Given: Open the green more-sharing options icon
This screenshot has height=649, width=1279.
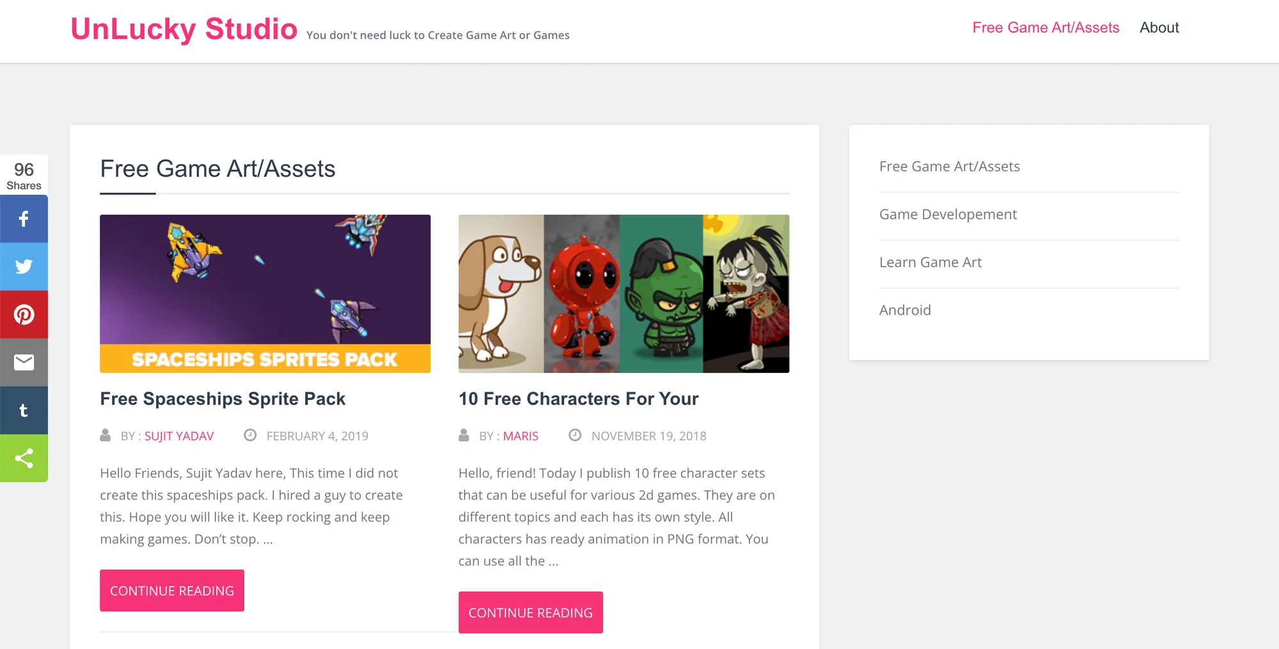Looking at the screenshot, I should 24,458.
